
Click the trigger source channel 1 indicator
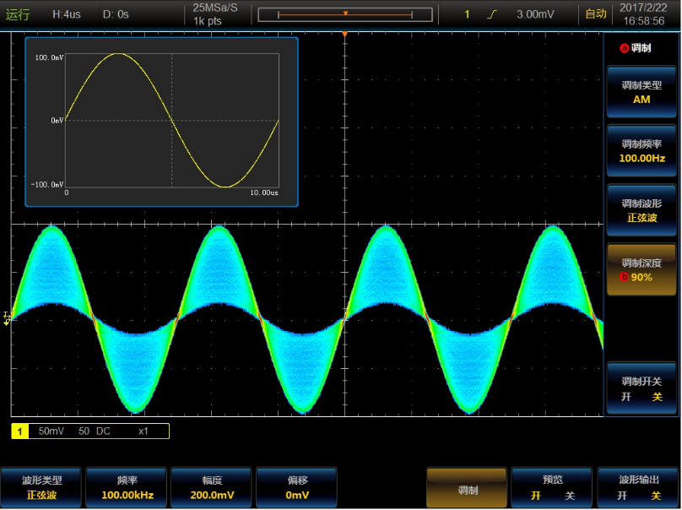pyautogui.click(x=467, y=14)
